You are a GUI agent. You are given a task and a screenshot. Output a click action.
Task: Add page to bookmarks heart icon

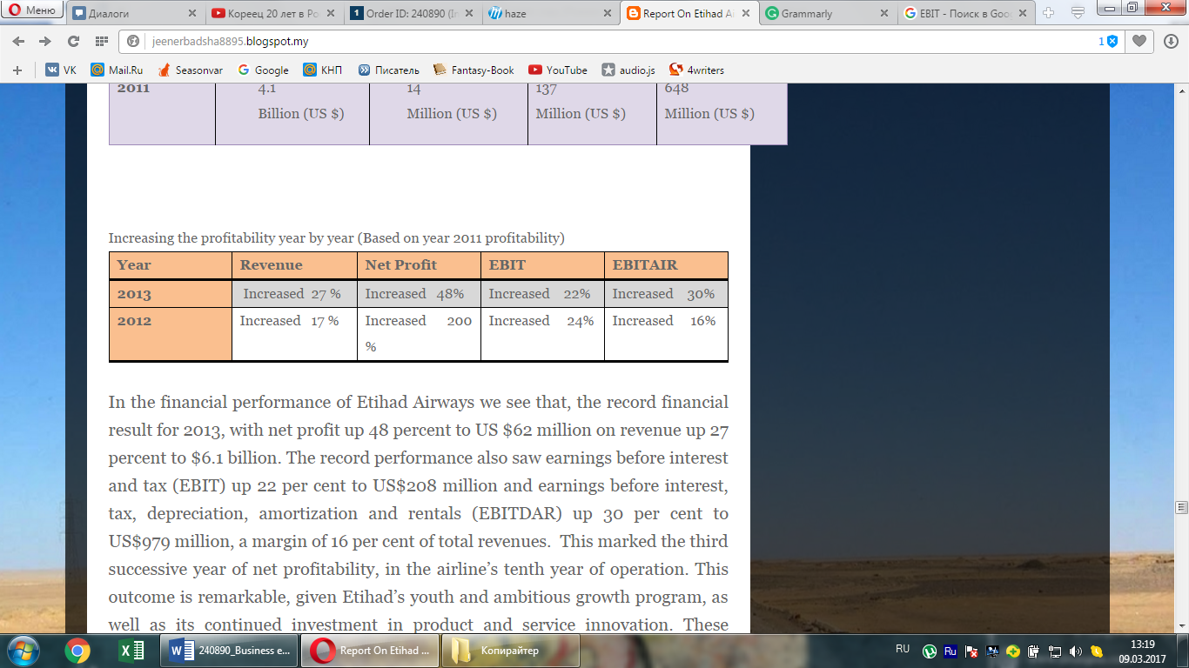click(x=1139, y=41)
